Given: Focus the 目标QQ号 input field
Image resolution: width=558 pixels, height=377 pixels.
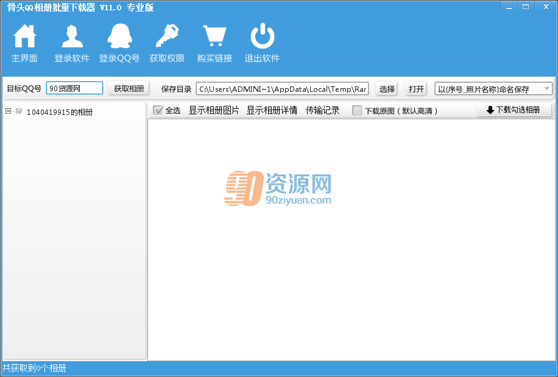Looking at the screenshot, I should [x=74, y=88].
